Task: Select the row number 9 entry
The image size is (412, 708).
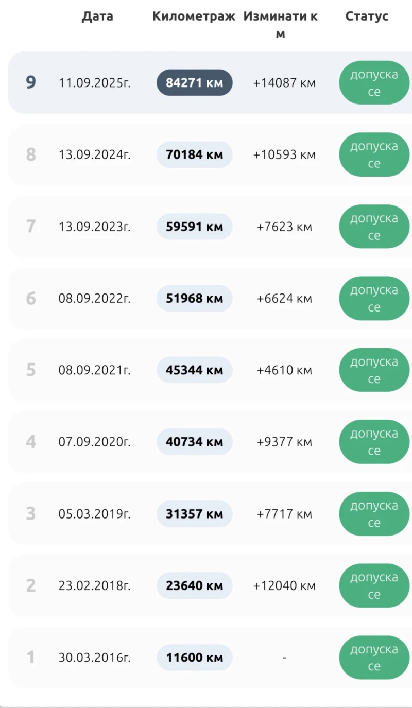Action: [x=31, y=82]
